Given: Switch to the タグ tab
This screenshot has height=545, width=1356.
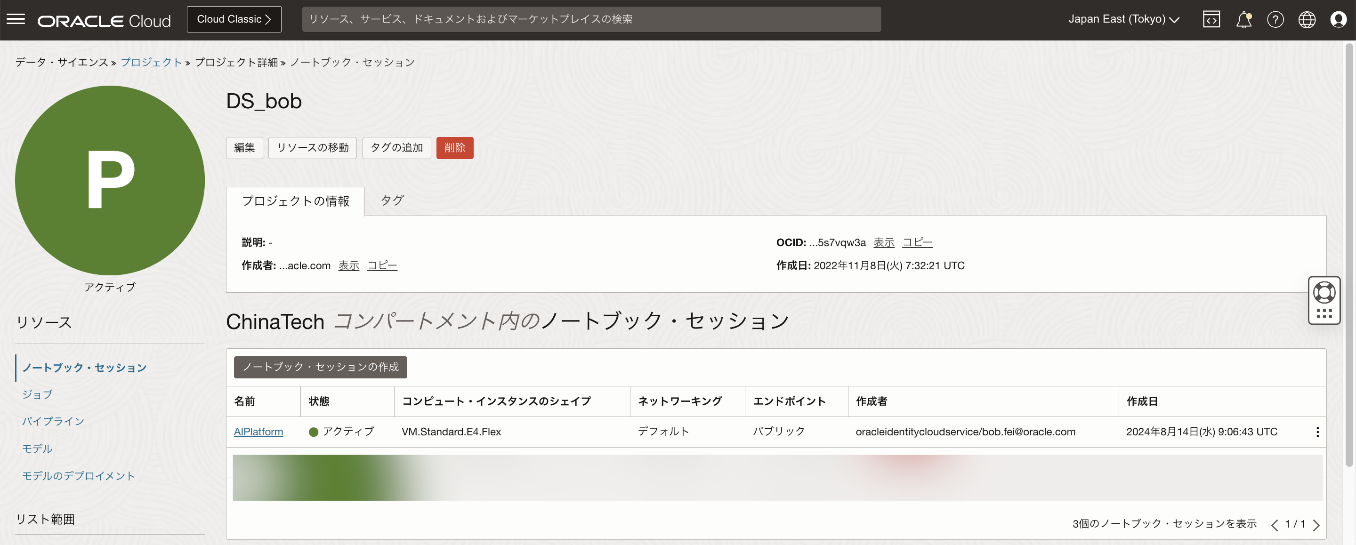Looking at the screenshot, I should pos(392,200).
